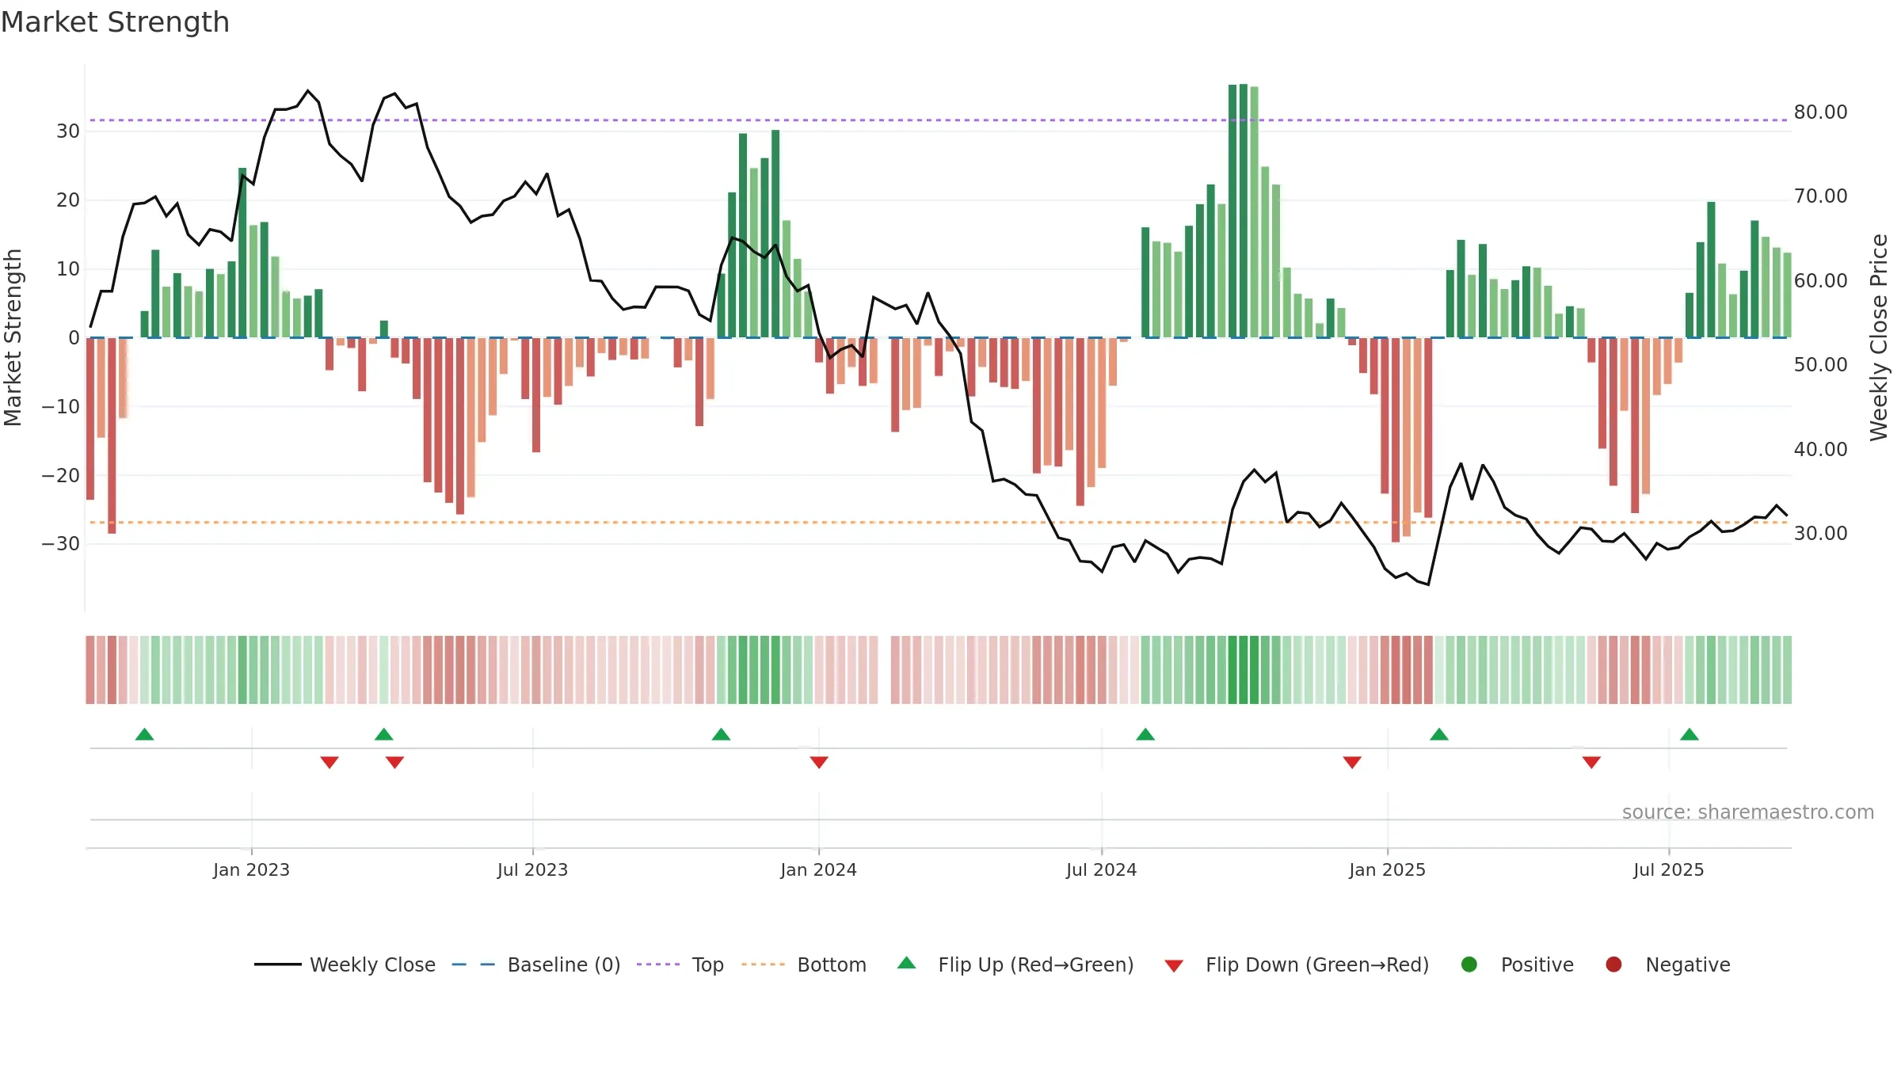Click the Jul 2024 axis label
The image size is (1901, 1069).
tap(1101, 869)
